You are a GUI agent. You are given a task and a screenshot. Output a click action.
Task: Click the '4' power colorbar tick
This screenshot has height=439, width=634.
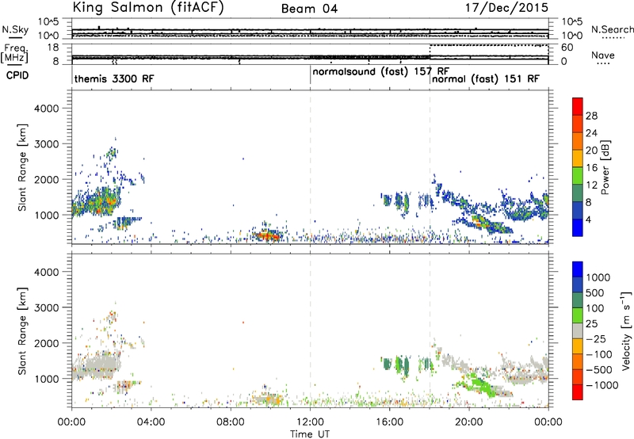pos(589,219)
